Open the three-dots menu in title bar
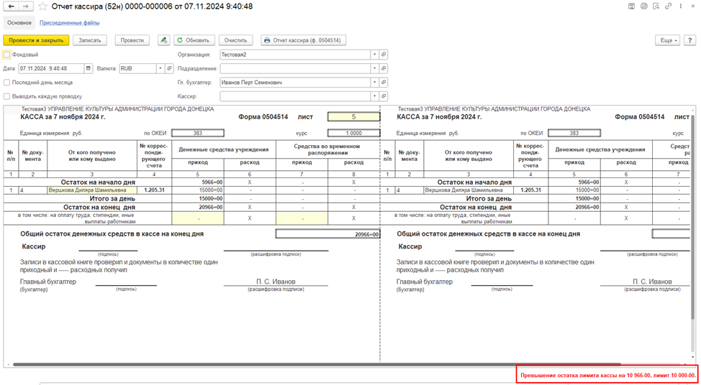The image size is (701, 385). [x=680, y=6]
